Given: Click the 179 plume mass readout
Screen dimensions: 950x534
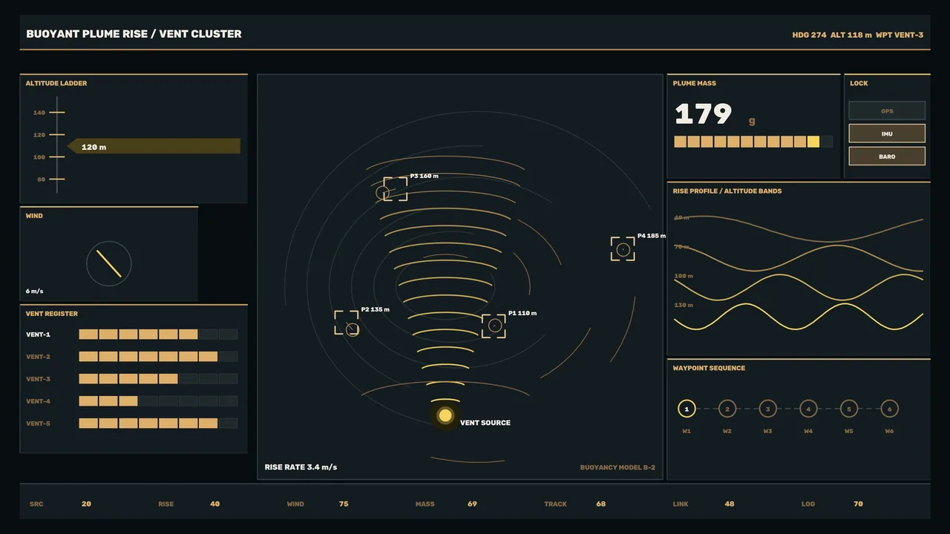Looking at the screenshot, I should click(x=703, y=114).
